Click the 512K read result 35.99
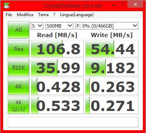Image resolution: width=146 pixels, height=133 pixels. (57, 68)
